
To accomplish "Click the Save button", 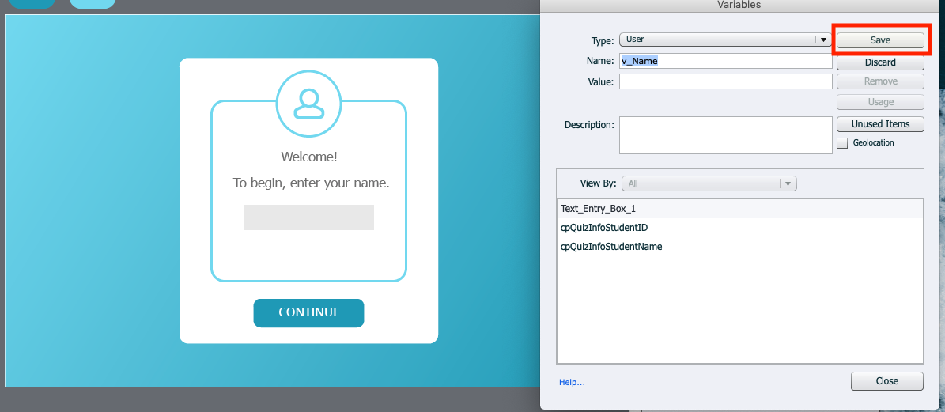I will 880,40.
